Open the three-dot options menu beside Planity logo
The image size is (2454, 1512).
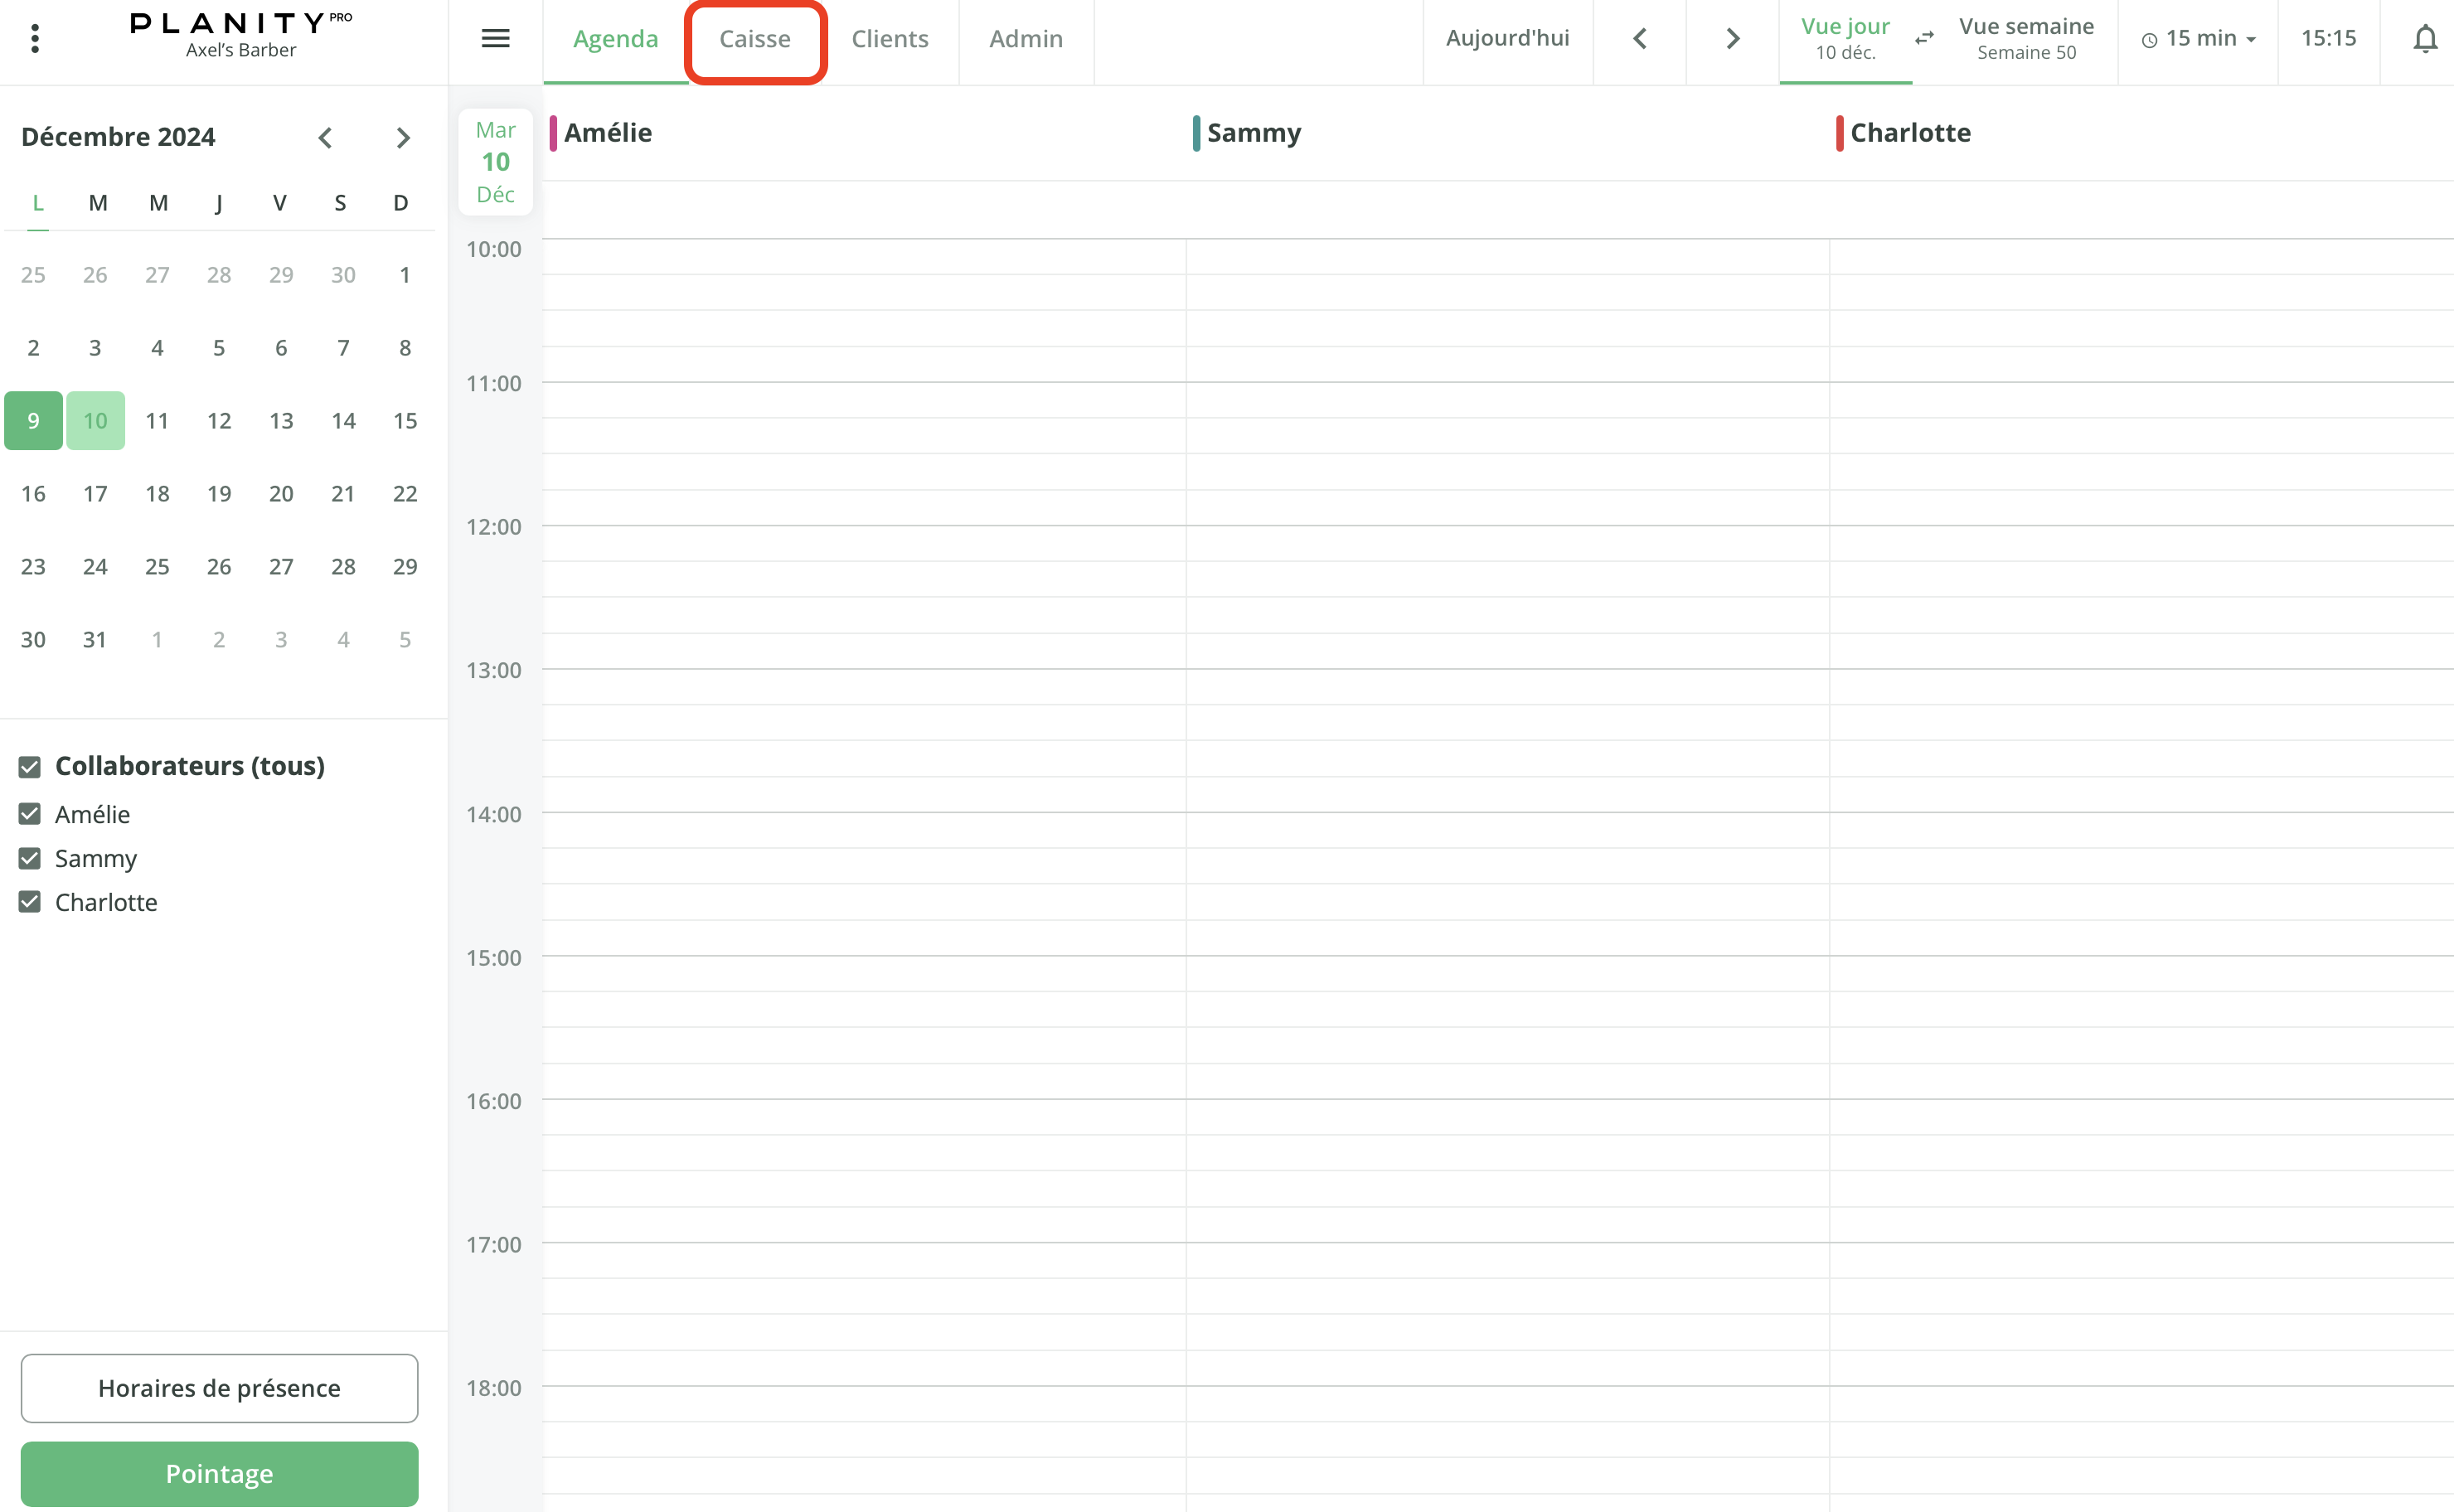click(x=36, y=39)
